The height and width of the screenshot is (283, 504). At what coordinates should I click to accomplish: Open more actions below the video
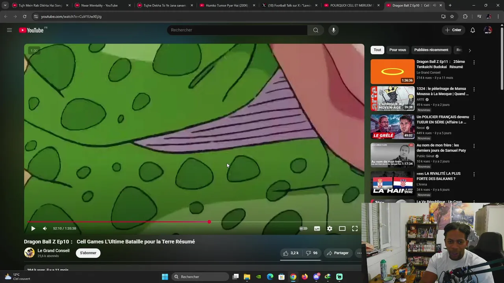click(x=359, y=253)
